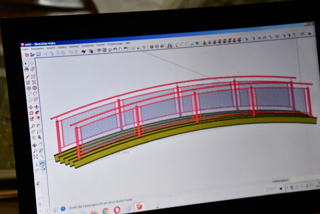The image size is (320, 214).
Task: Switch to the Front view house icon
Action: [x=110, y=50]
